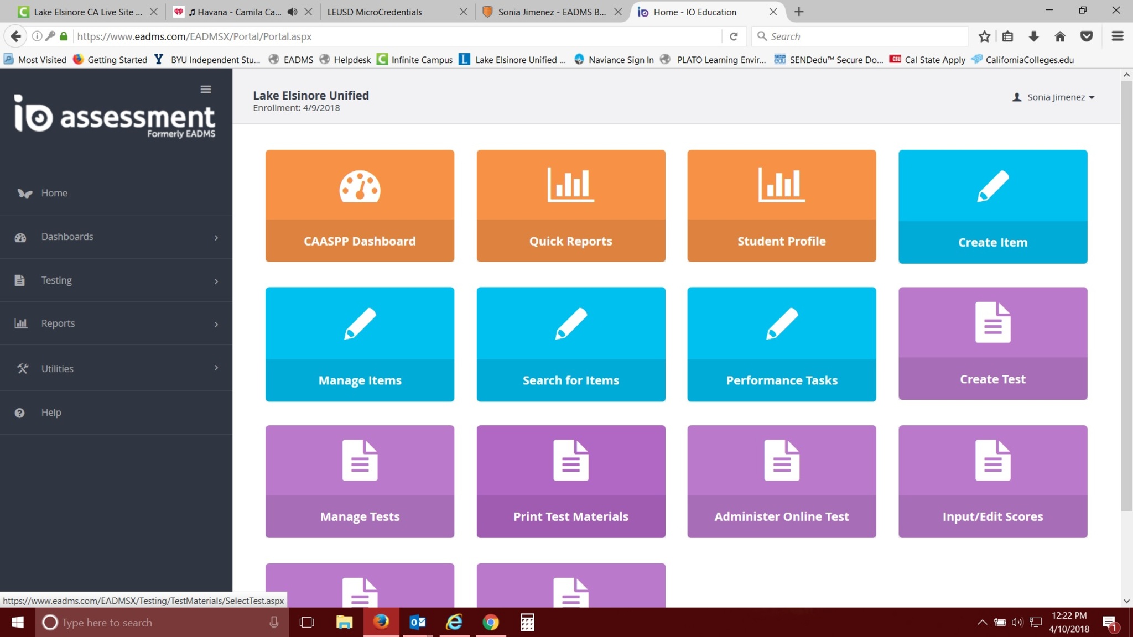Screen dimensions: 1133x637
Task: Click the hamburger icon to collapse sidebar
Action: [205, 90]
